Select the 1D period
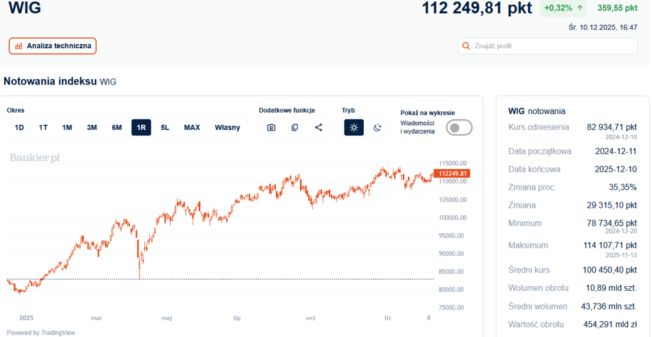Viewport: 652px width, 337px height. click(x=19, y=127)
